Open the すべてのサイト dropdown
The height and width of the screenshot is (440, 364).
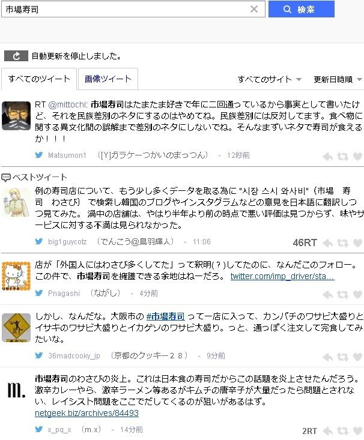click(269, 79)
